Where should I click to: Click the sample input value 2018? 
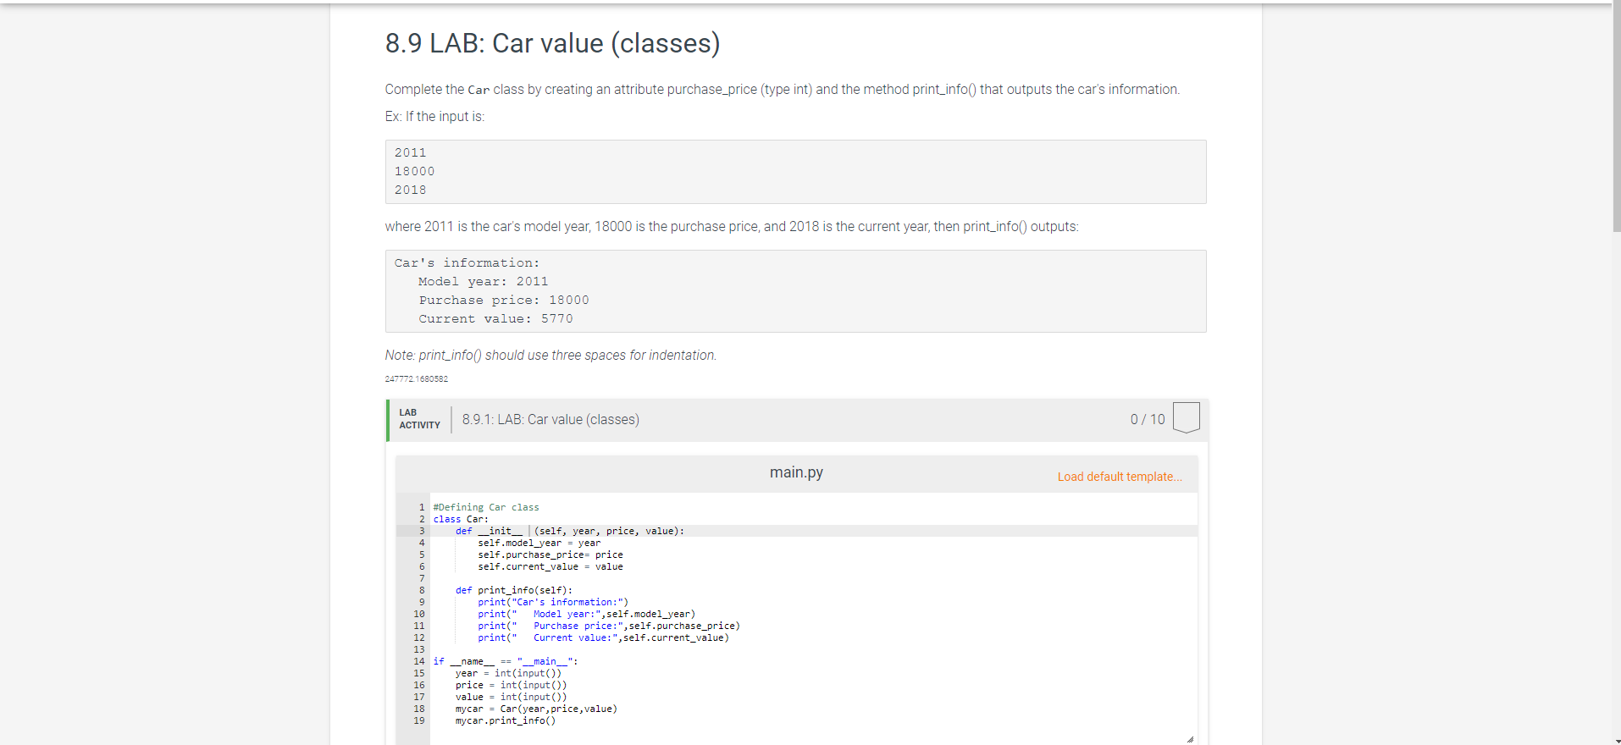coord(410,190)
